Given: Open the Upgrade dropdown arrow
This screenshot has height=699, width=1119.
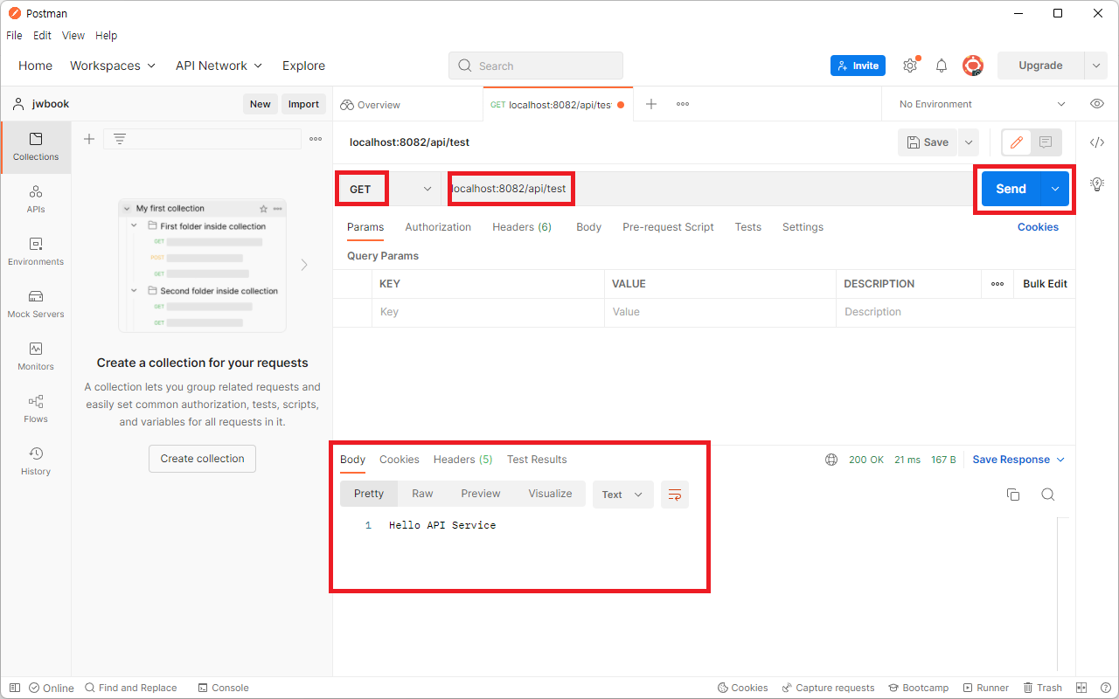Looking at the screenshot, I should [x=1096, y=66].
